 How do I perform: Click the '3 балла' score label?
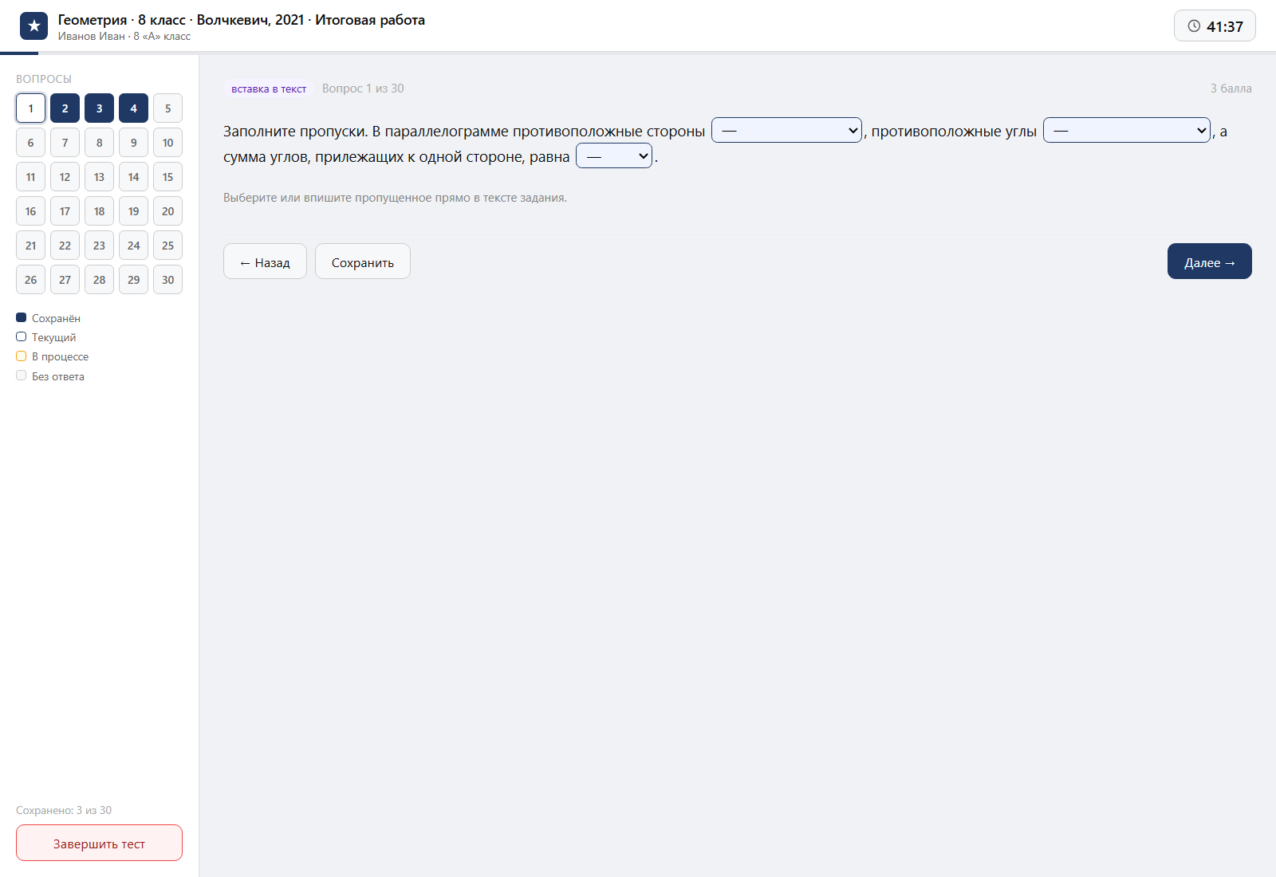click(x=1231, y=88)
